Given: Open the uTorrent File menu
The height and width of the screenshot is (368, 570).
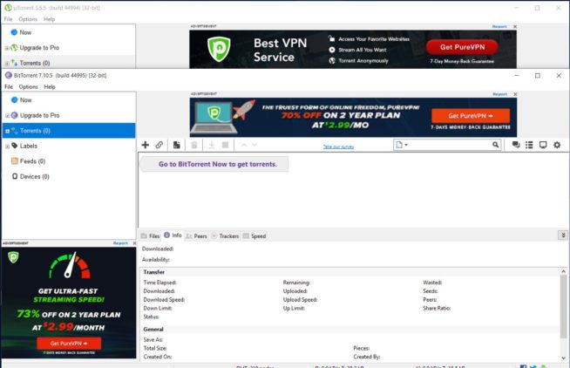Looking at the screenshot, I should pyautogui.click(x=9, y=19).
